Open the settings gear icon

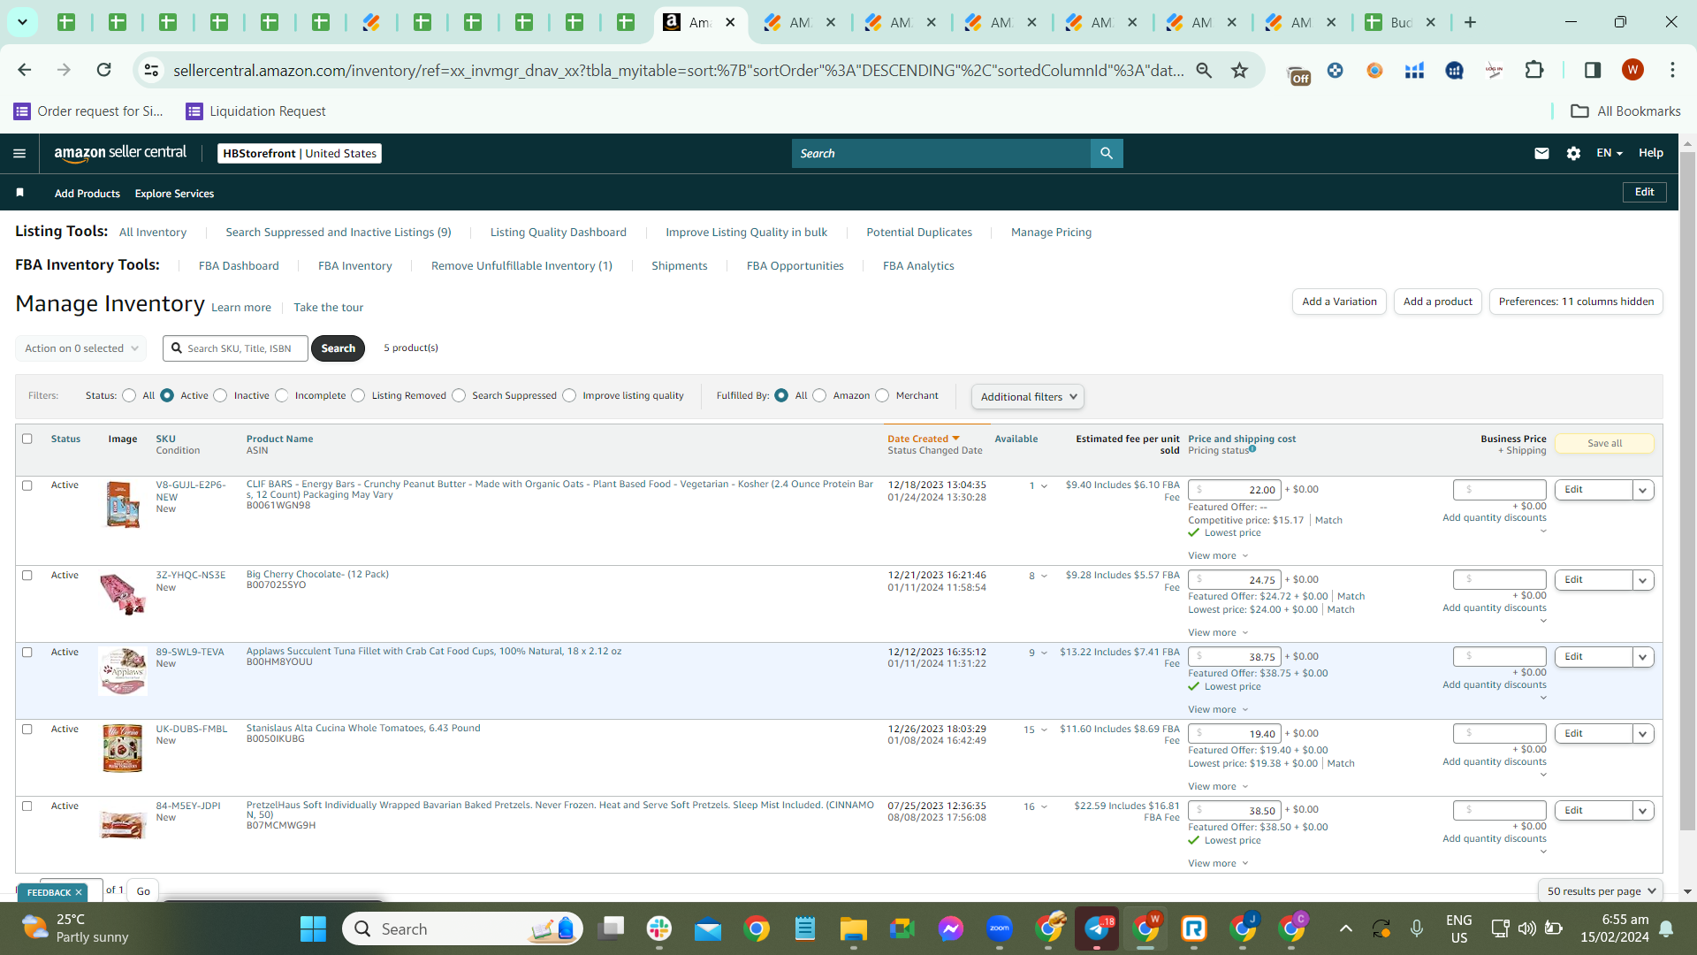tap(1573, 153)
